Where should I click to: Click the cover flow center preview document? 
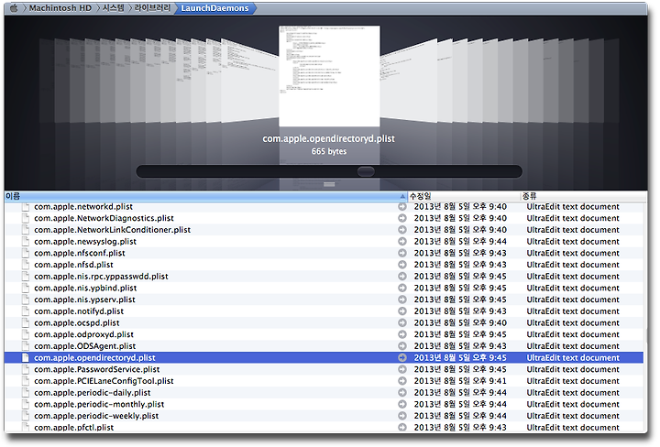pyautogui.click(x=329, y=76)
